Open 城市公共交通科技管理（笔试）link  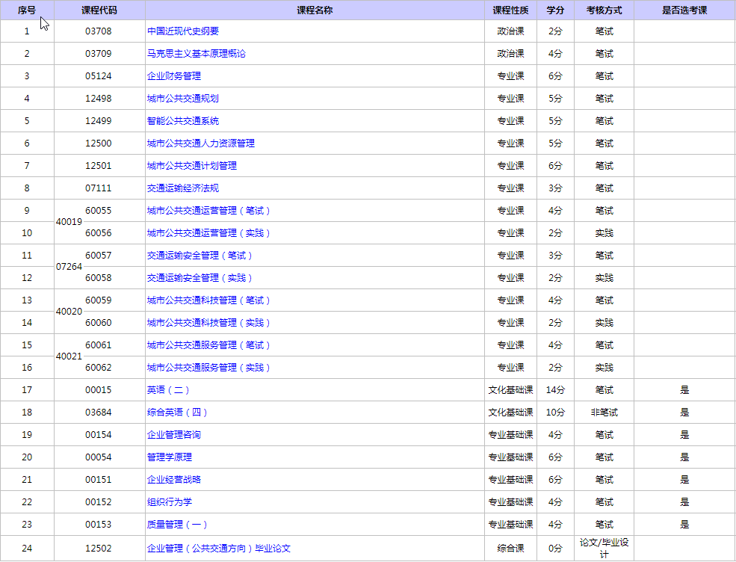click(209, 300)
